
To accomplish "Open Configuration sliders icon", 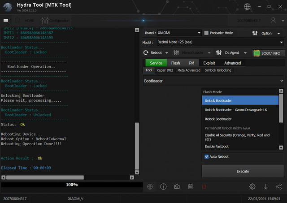I will pyautogui.click(x=45, y=21).
